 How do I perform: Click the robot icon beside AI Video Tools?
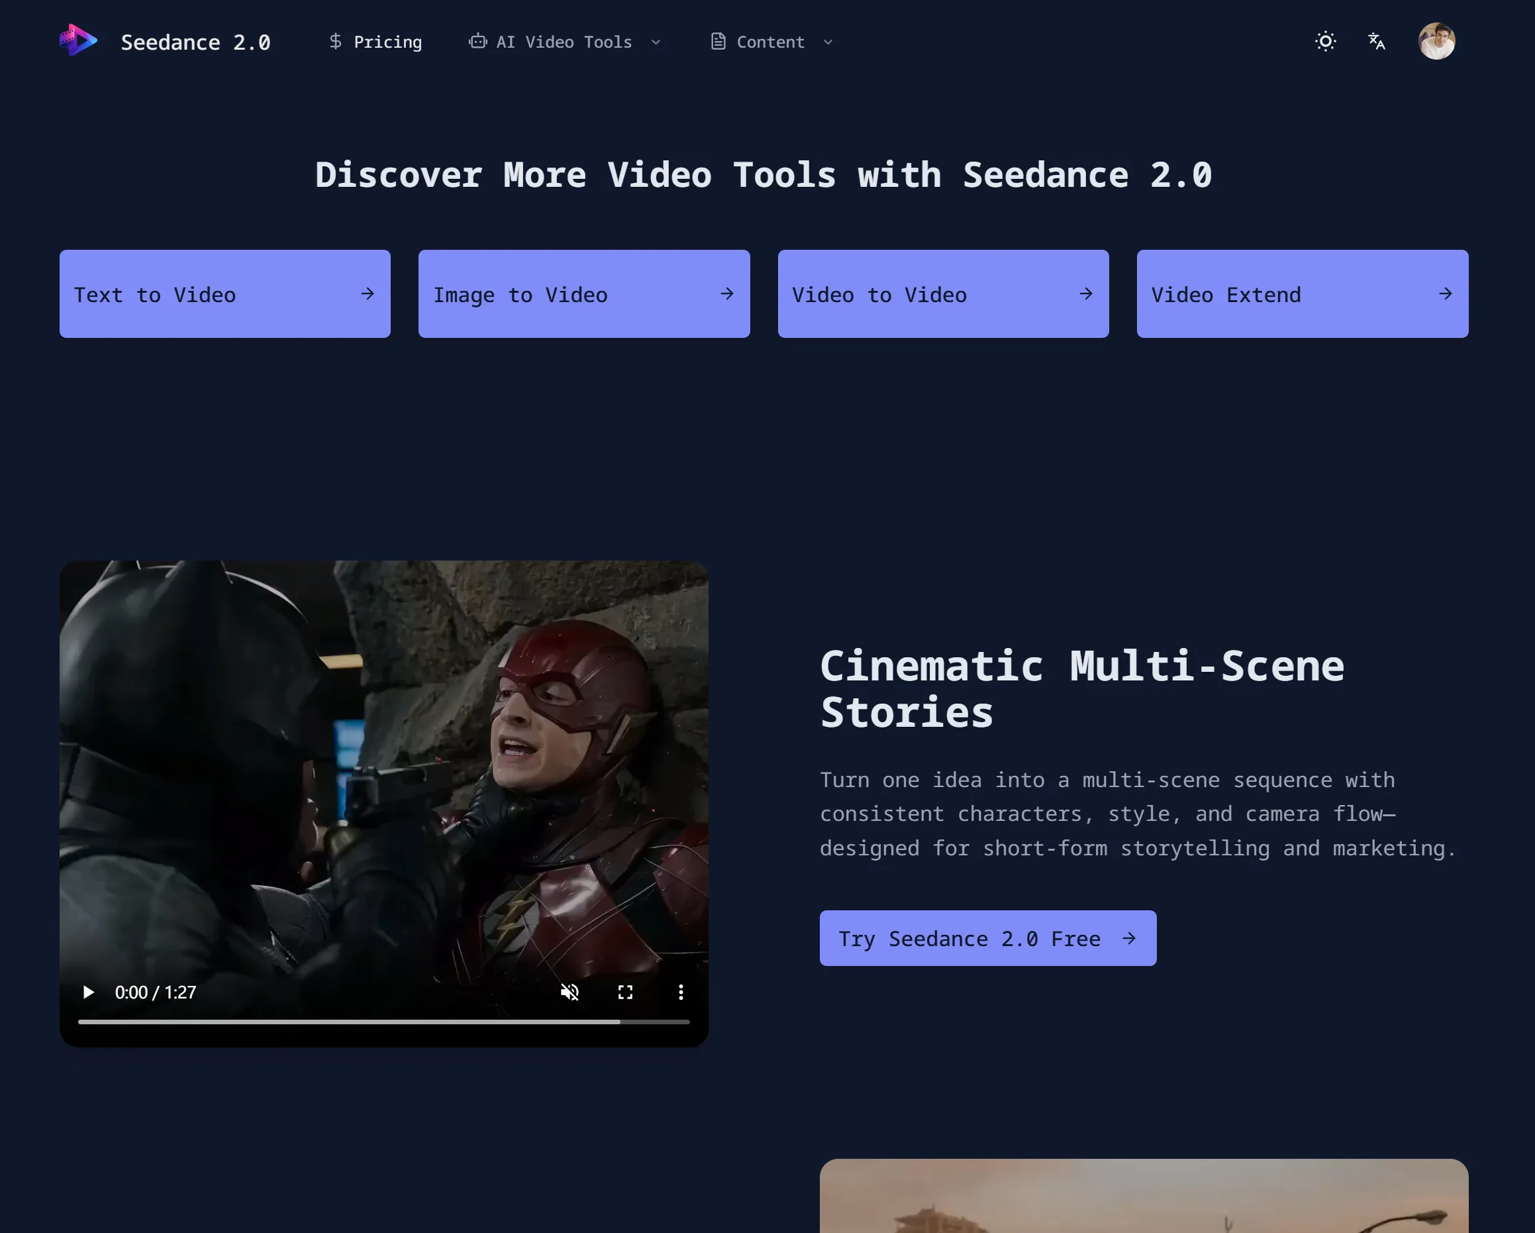tap(477, 41)
